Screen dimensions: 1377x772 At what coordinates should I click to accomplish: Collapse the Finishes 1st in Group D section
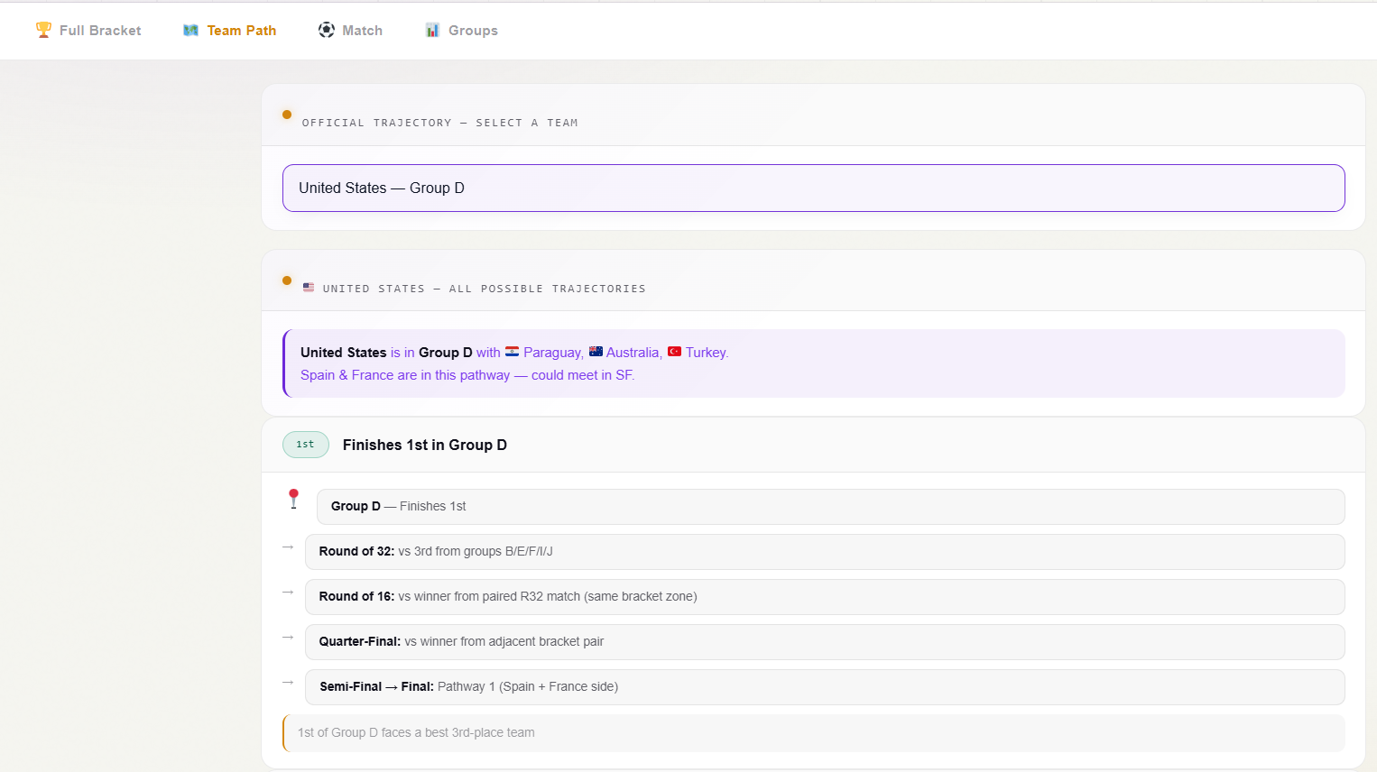(x=424, y=445)
